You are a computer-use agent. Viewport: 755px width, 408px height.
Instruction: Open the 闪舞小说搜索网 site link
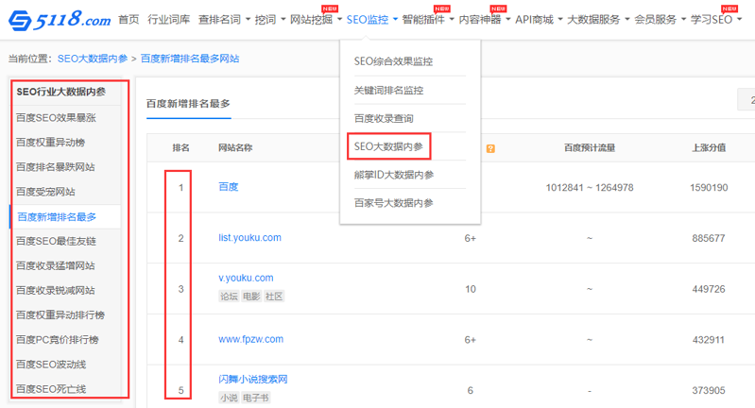point(253,379)
